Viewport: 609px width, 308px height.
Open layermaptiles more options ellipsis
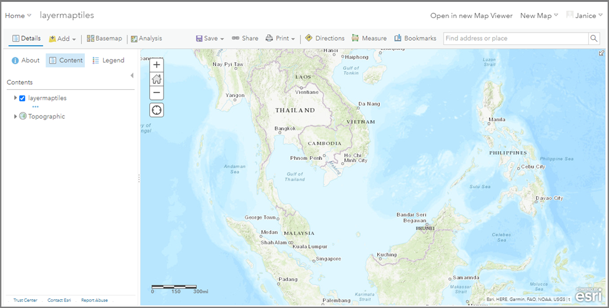point(36,106)
